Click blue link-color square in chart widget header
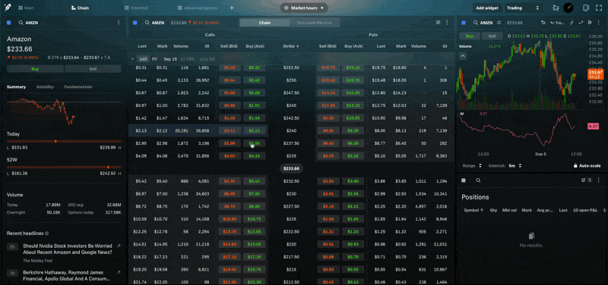The image size is (608, 285). coord(464,23)
